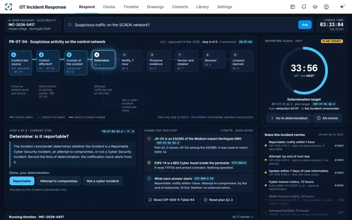Screen dimensions: 352x220
Task: Click the OT Incident Response logo icon
Action: [9, 7]
